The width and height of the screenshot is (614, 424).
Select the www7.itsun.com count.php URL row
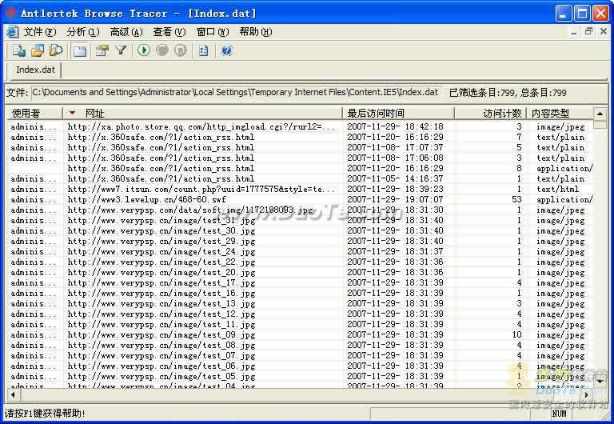click(300, 189)
